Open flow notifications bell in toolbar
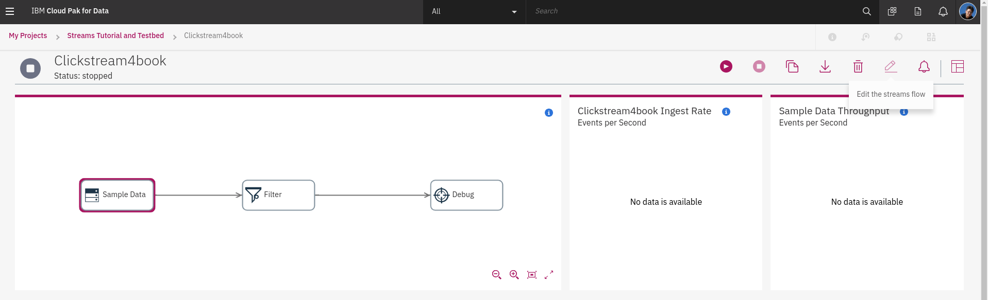Screen dimensions: 988x300 (924, 66)
